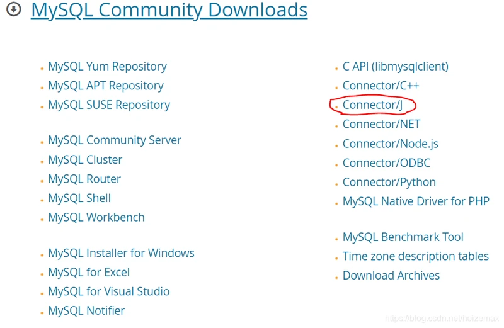Open MySQL Yum Repository link
504x328 pixels.
[x=107, y=67]
